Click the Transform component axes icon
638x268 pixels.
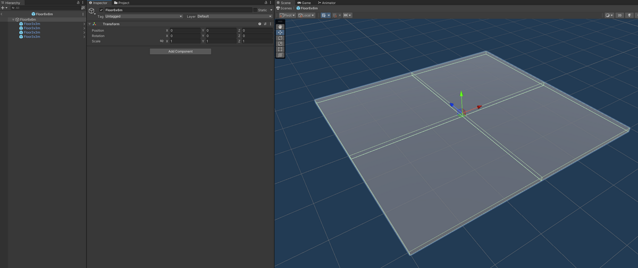pos(94,24)
